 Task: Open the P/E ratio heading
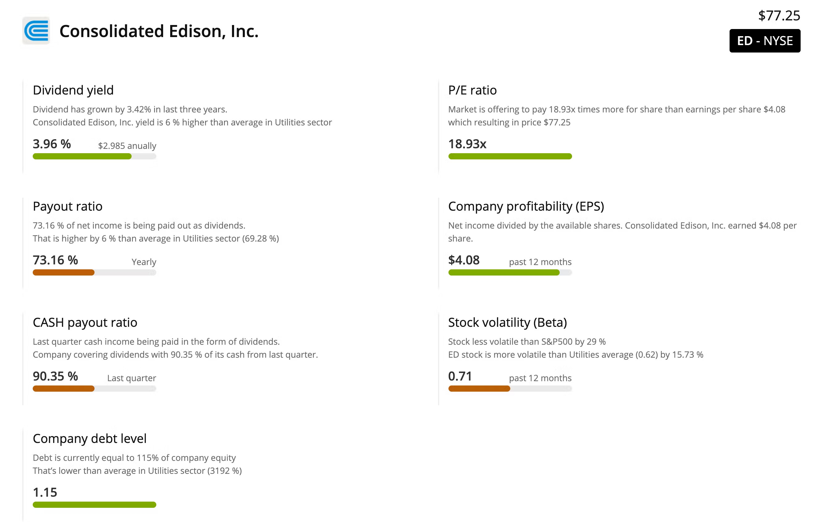pos(472,91)
